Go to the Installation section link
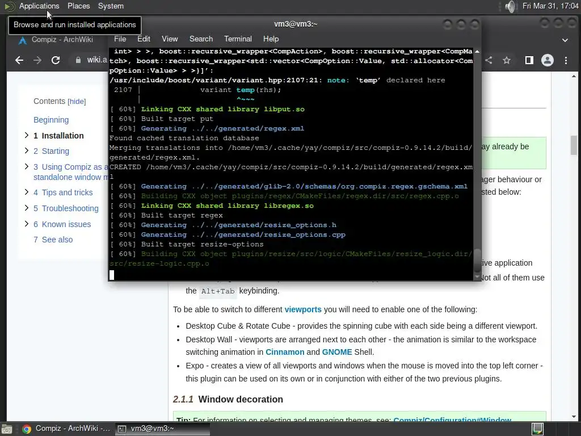 [x=58, y=136]
